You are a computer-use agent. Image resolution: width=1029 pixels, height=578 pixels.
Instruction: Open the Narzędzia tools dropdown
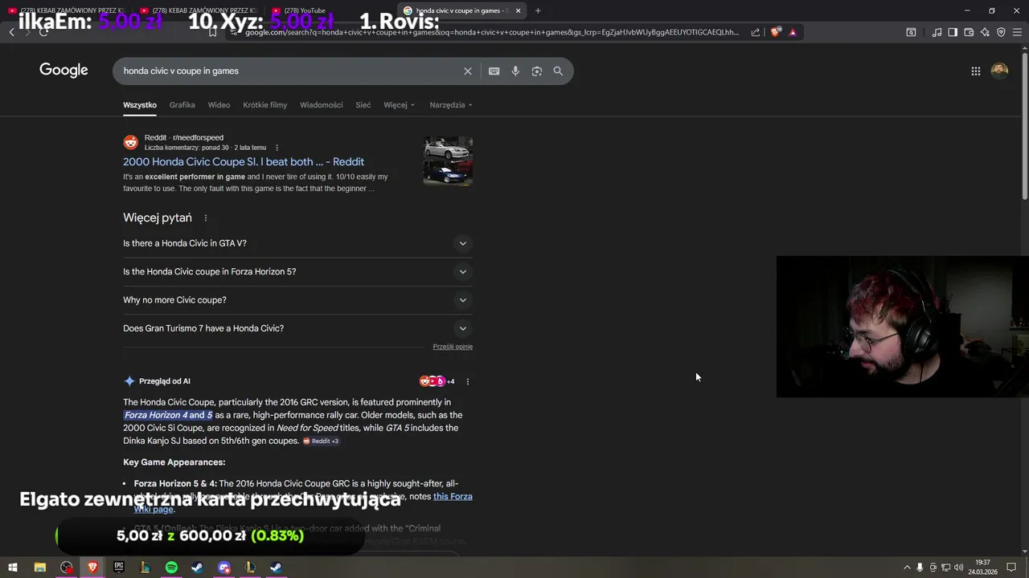[x=450, y=105]
